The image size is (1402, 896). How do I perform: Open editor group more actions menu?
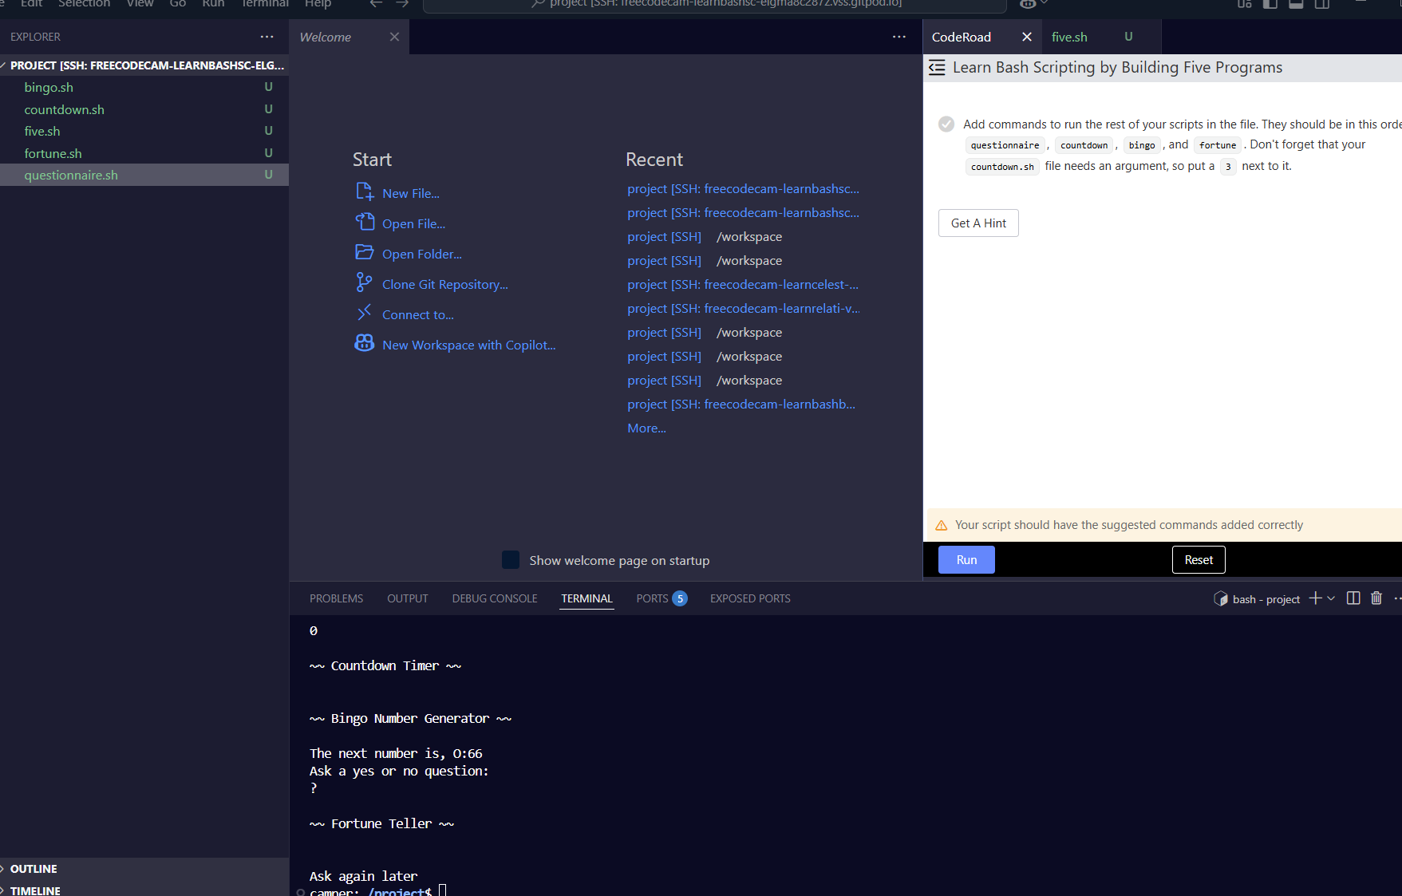(x=899, y=37)
